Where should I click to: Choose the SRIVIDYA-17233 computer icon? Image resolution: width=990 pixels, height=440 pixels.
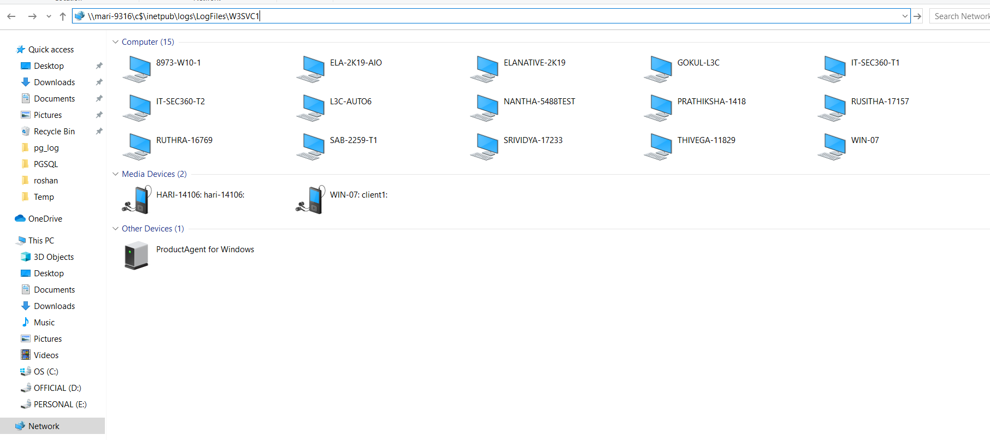[485, 147]
